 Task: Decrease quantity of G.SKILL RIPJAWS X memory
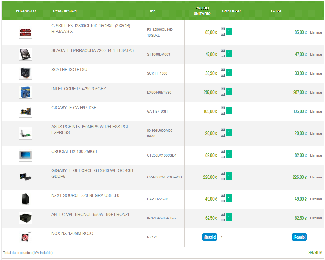[x=222, y=34]
